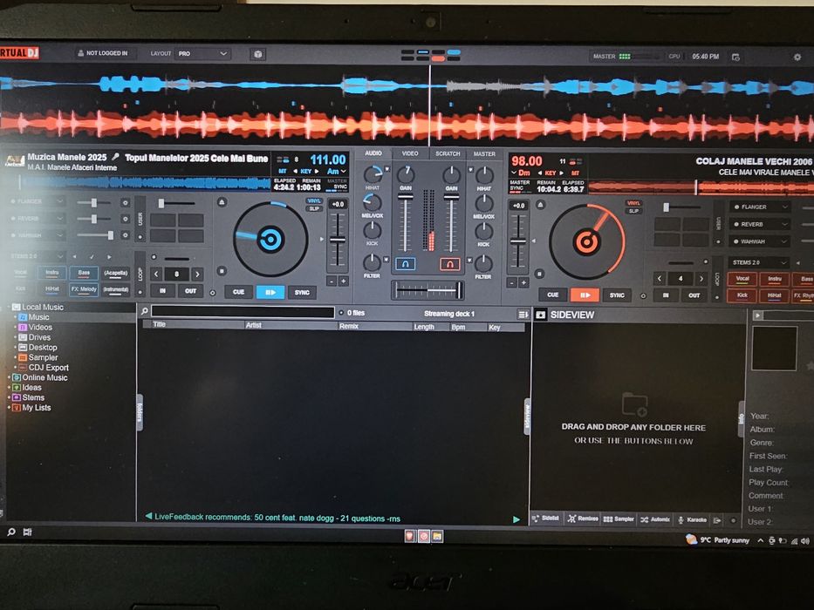Click the right deck stop square button
The height and width of the screenshot is (610, 814).
tap(540, 274)
